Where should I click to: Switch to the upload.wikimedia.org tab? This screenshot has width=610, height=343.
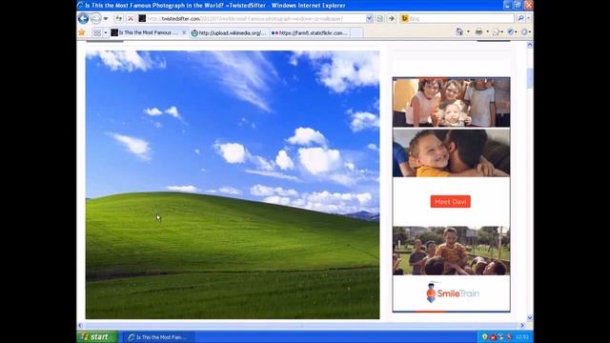tap(229, 33)
